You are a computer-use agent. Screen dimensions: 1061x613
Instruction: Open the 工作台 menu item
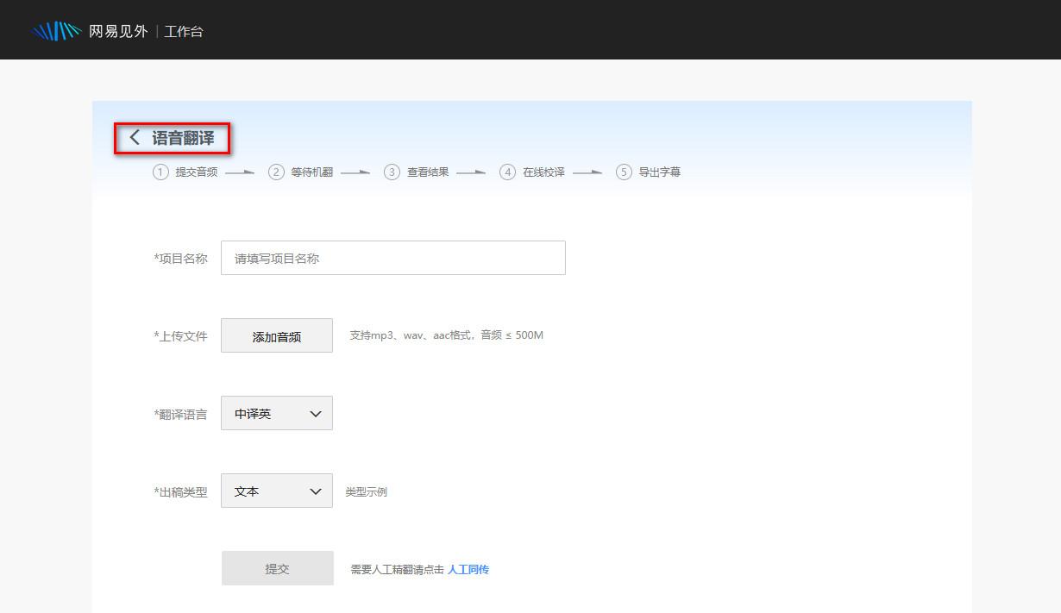(x=184, y=29)
